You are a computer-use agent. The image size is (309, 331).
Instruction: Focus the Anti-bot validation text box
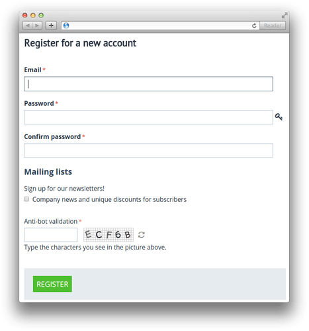point(51,235)
